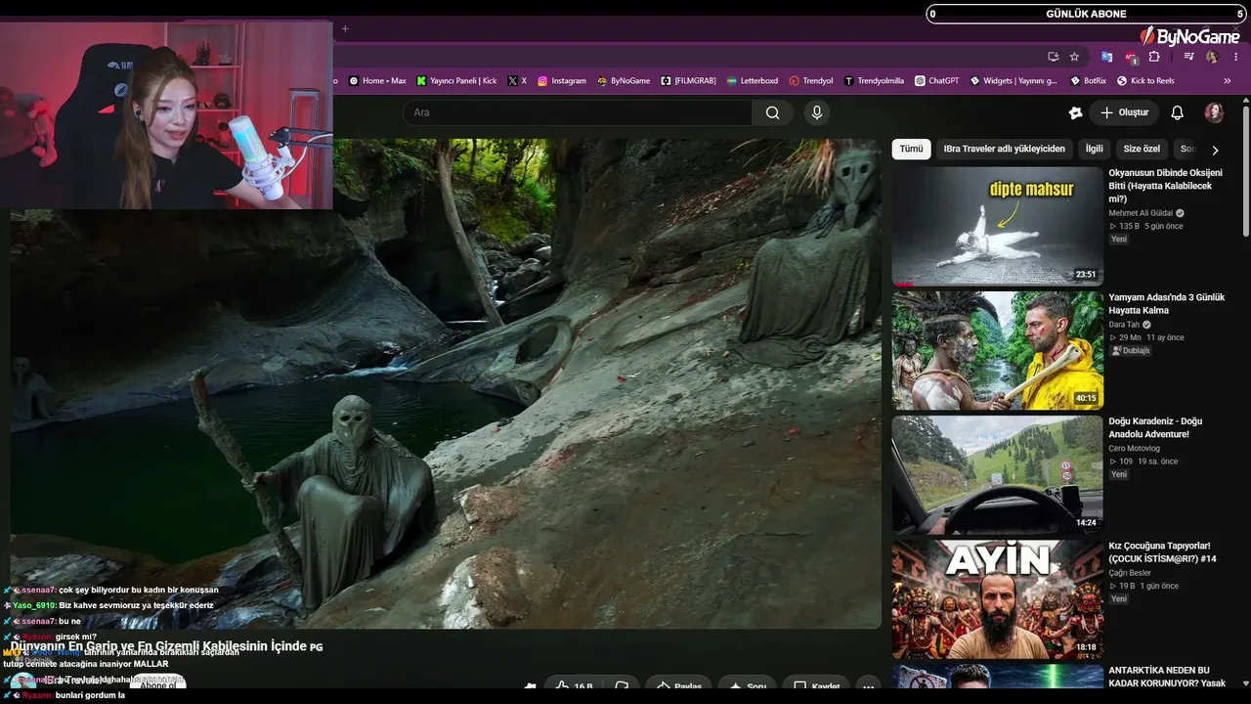Select the Size özel filter chip
The image size is (1251, 704).
pyautogui.click(x=1142, y=149)
